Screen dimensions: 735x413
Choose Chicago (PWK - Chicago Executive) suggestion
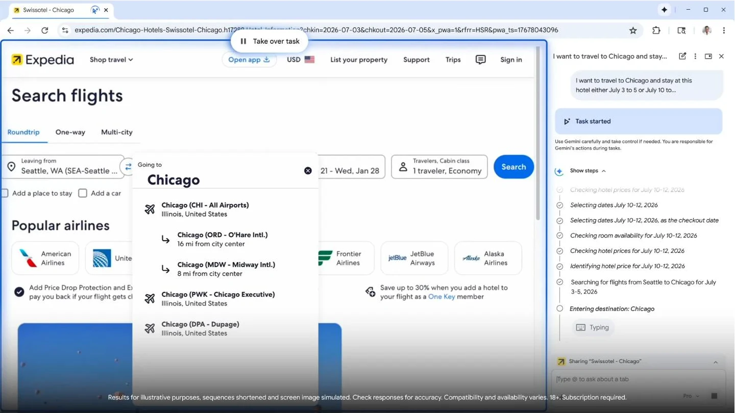225,299
